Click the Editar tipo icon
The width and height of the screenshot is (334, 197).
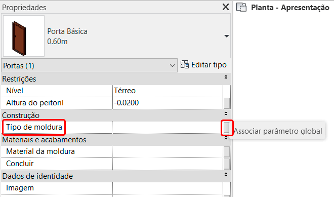(x=185, y=64)
